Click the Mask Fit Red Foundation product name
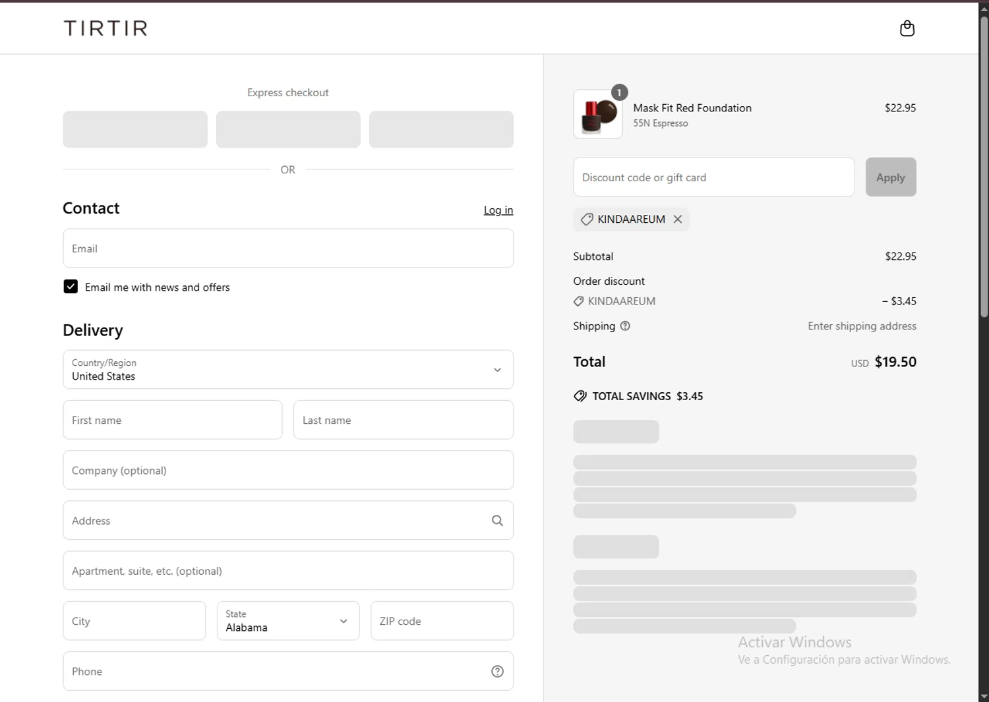The image size is (989, 702). click(692, 108)
